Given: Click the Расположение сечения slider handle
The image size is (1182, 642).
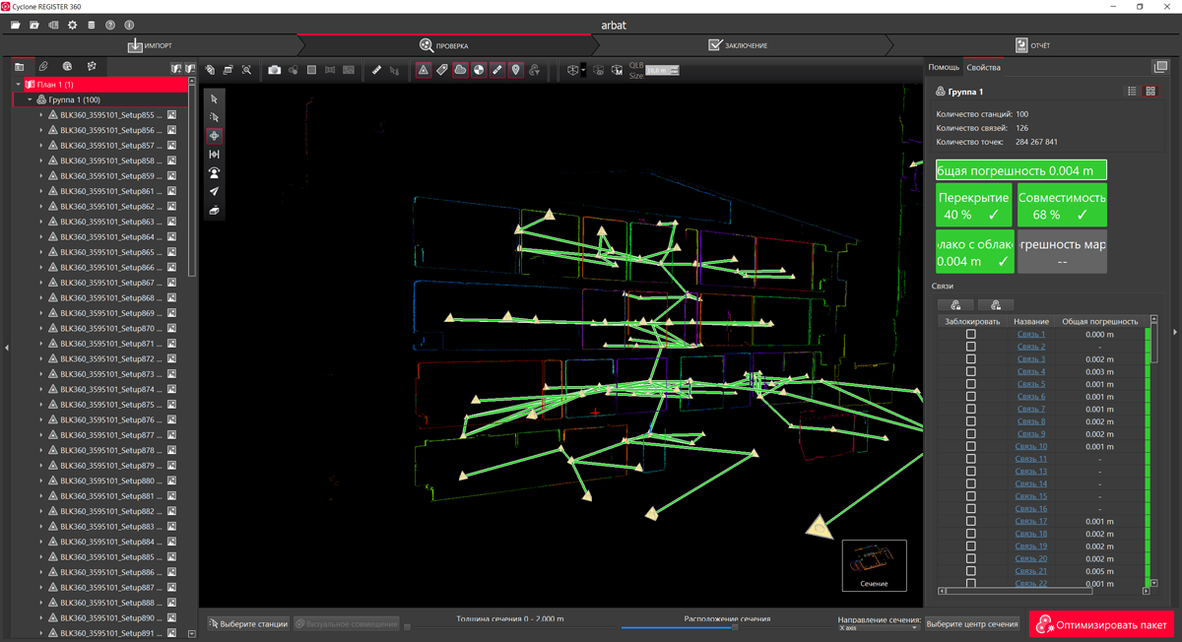Looking at the screenshot, I should click(x=734, y=627).
